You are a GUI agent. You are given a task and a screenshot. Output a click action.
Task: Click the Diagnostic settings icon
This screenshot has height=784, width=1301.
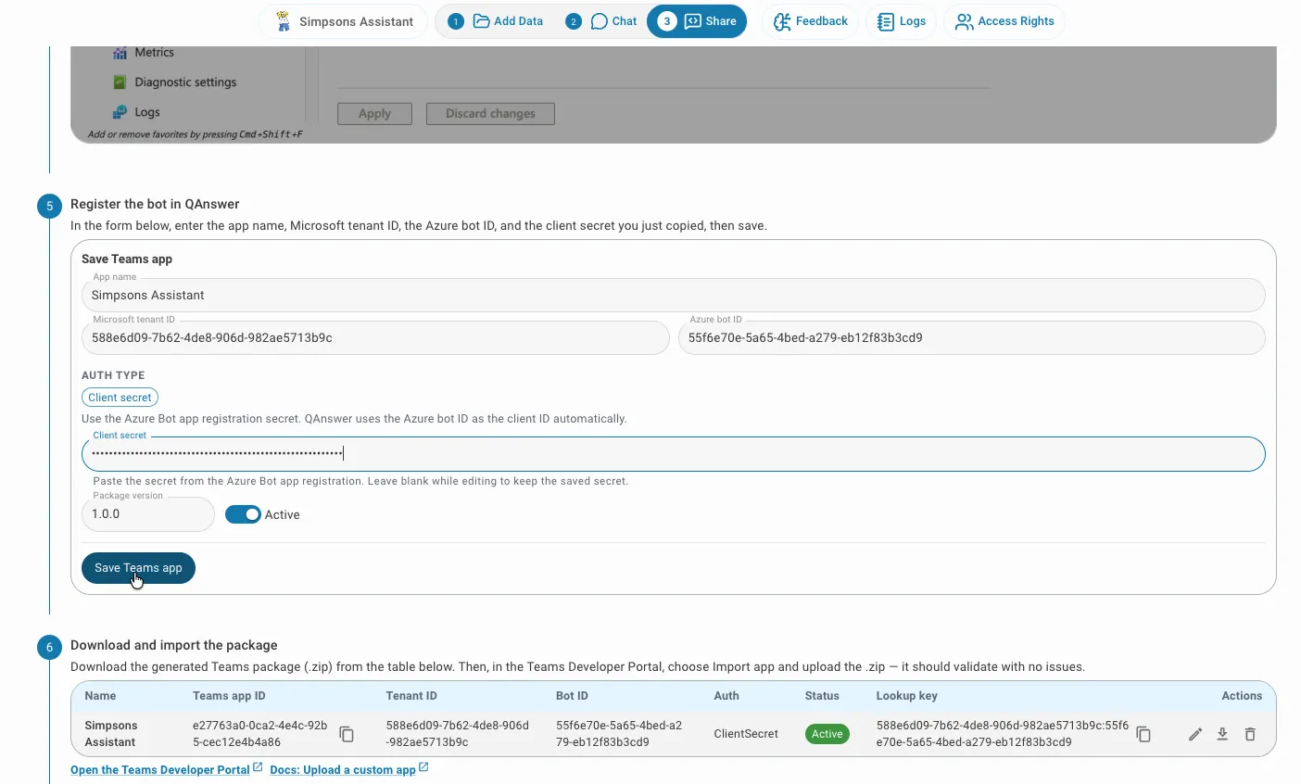click(120, 82)
